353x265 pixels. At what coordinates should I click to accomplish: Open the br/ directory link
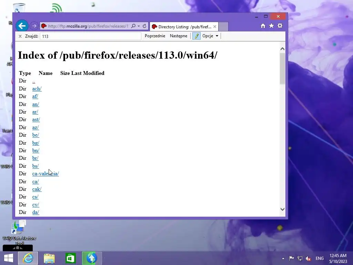36,158
